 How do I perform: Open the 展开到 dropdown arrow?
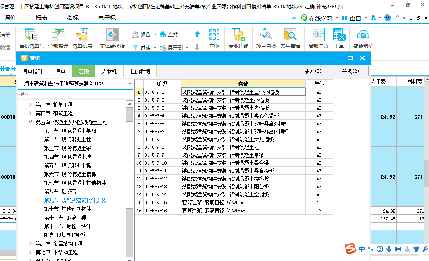[187, 48]
